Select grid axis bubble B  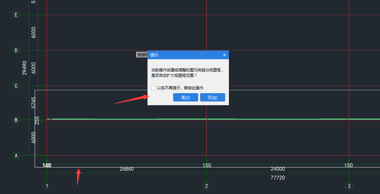[16, 120]
